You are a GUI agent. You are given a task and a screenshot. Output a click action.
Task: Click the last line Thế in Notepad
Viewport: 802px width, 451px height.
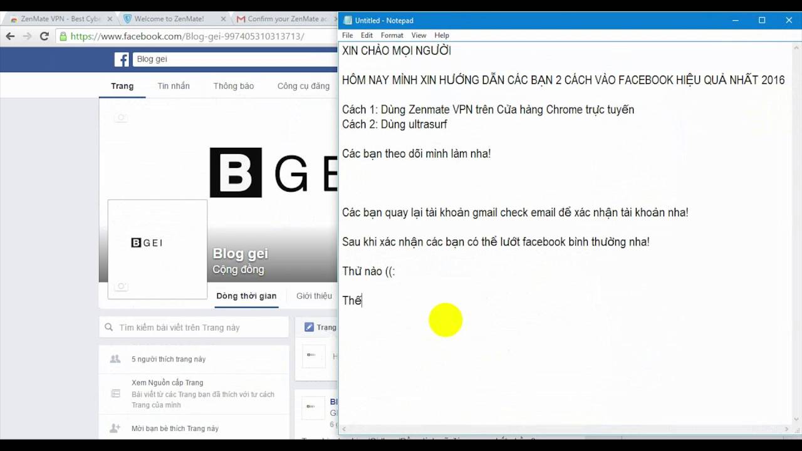click(352, 301)
